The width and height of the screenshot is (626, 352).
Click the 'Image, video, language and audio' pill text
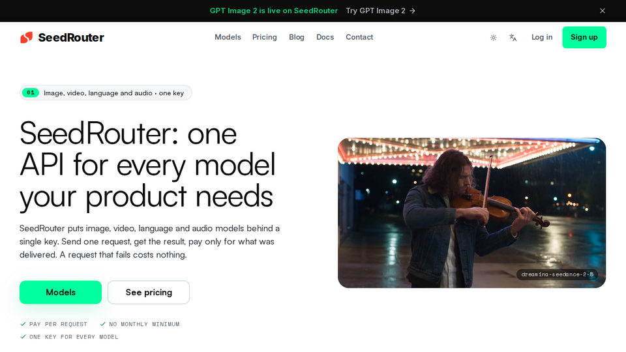tap(113, 93)
